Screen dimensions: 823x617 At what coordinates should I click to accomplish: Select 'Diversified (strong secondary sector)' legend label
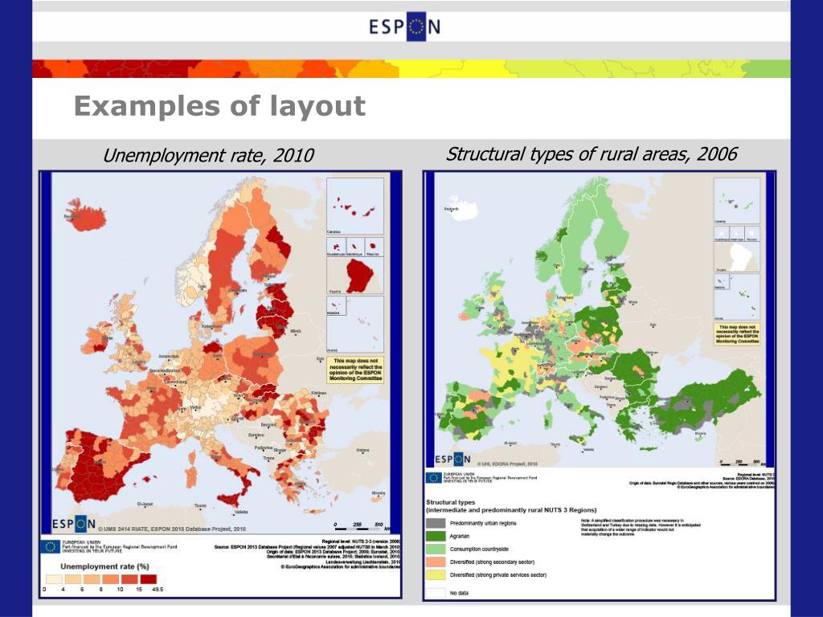493,562
